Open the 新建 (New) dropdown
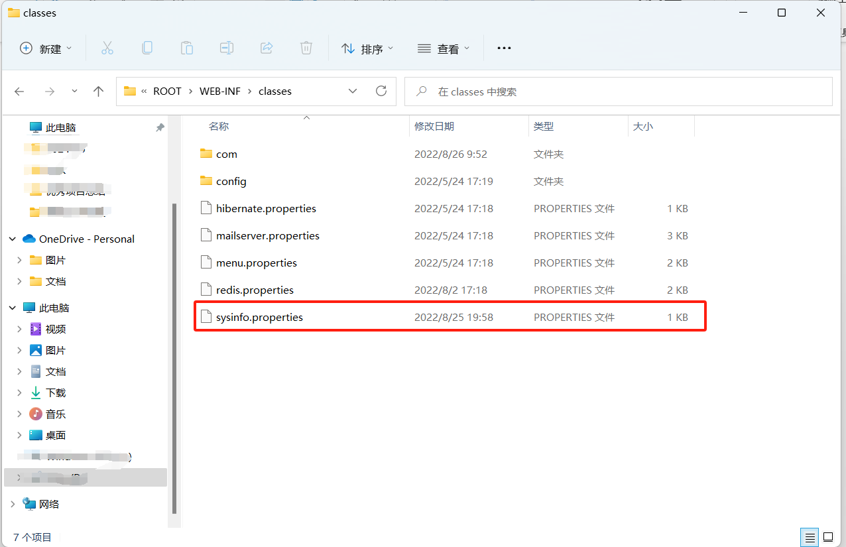This screenshot has height=547, width=846. click(46, 48)
